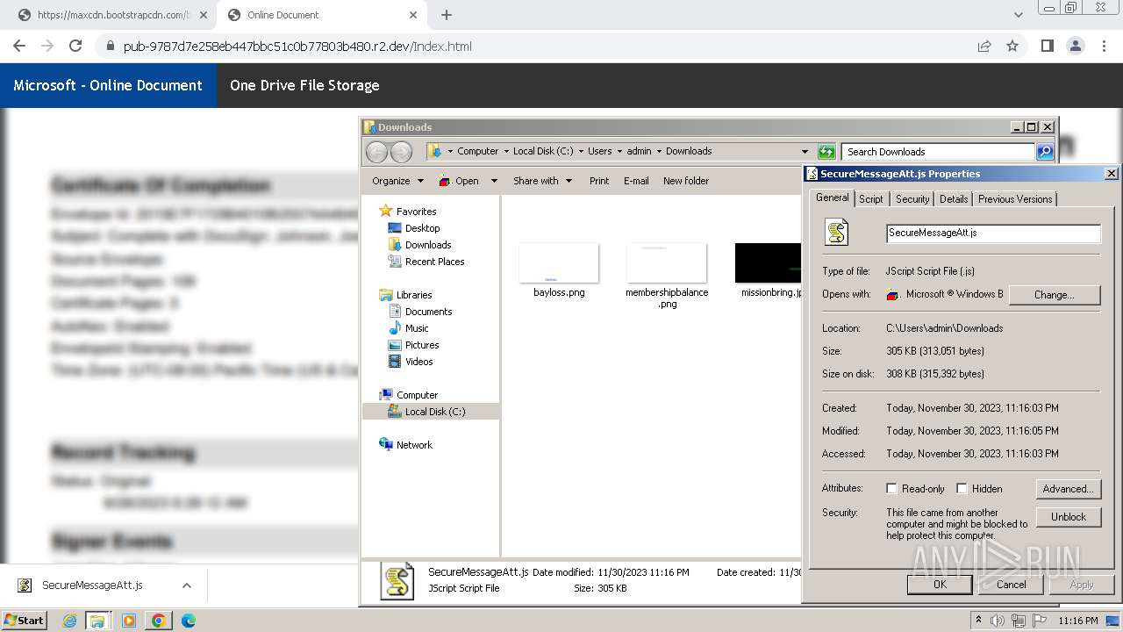Confirm Properties dialog with OK
The width and height of the screenshot is (1123, 632).
click(x=940, y=585)
